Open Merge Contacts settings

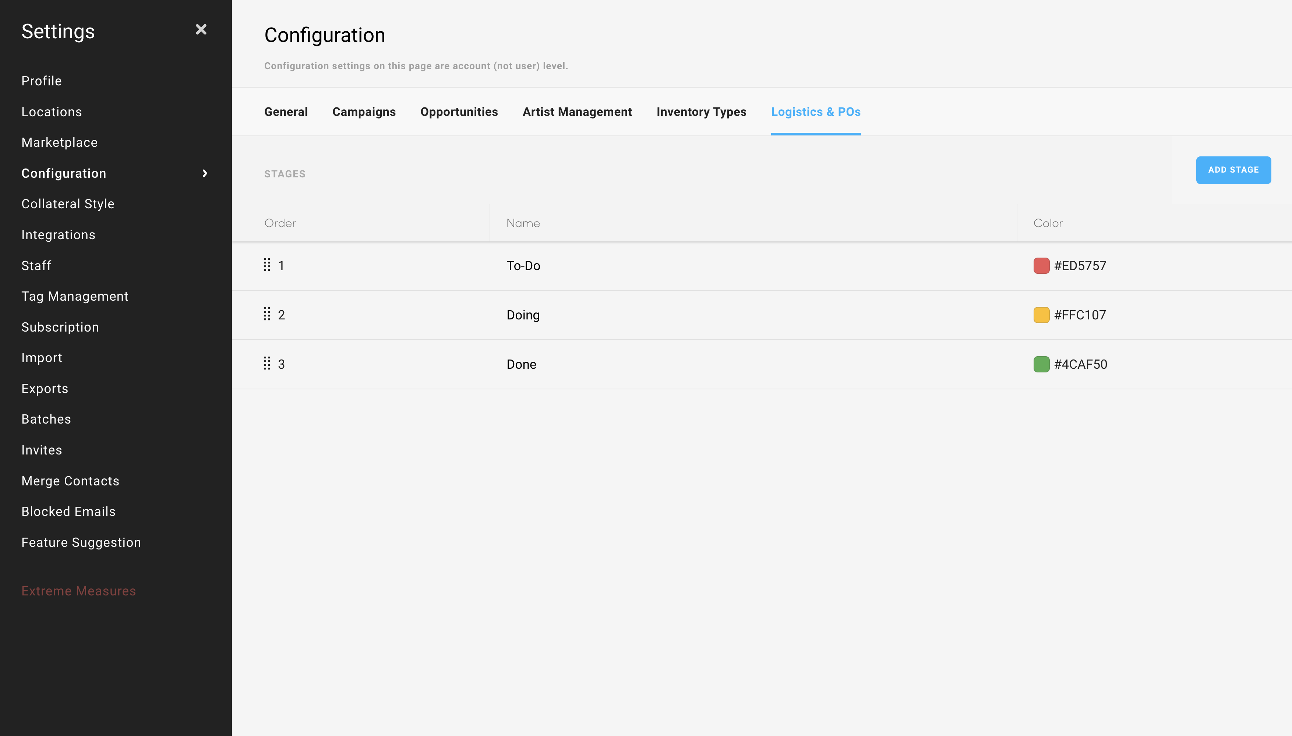(x=70, y=481)
